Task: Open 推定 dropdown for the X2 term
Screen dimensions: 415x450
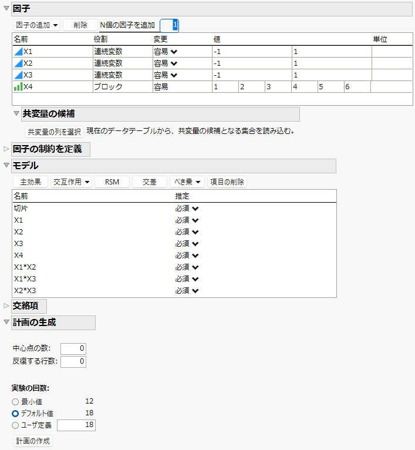Action: 195,232
